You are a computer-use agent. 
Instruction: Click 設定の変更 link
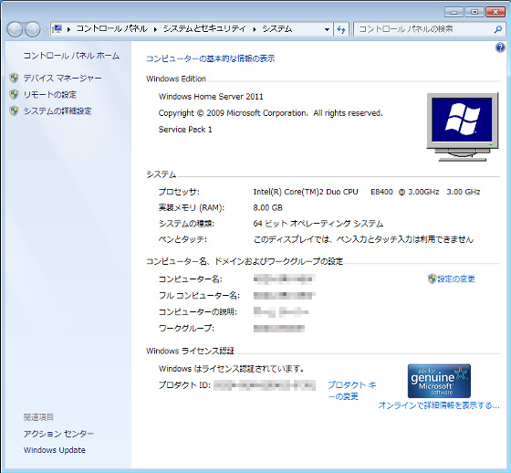point(456,279)
